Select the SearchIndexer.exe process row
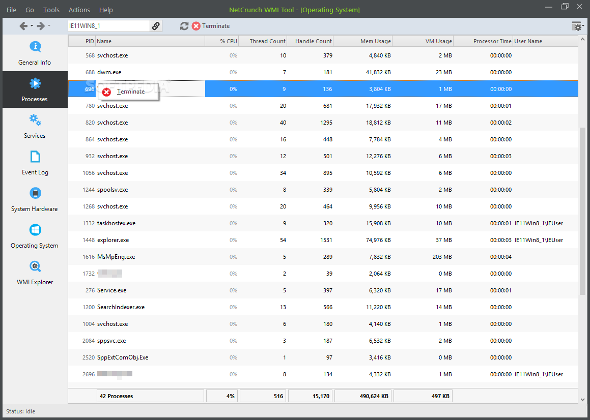The width and height of the screenshot is (590, 420). [x=323, y=307]
